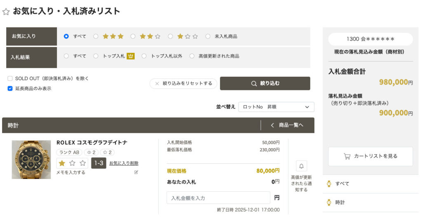Screen dimensions: 422x218
Task: Click the watch icon beside すべて in sidebar
Action: click(329, 184)
